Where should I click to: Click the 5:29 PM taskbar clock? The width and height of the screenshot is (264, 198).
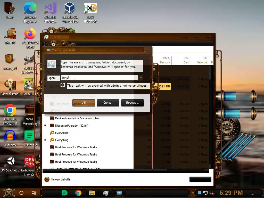pyautogui.click(x=231, y=193)
